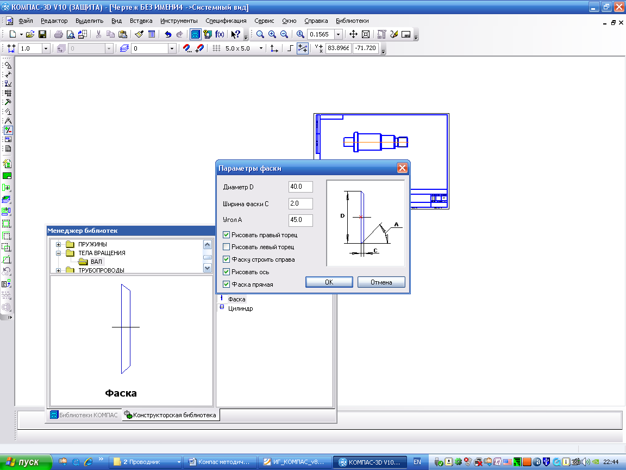Open the measurements panel icon on left

(8, 121)
